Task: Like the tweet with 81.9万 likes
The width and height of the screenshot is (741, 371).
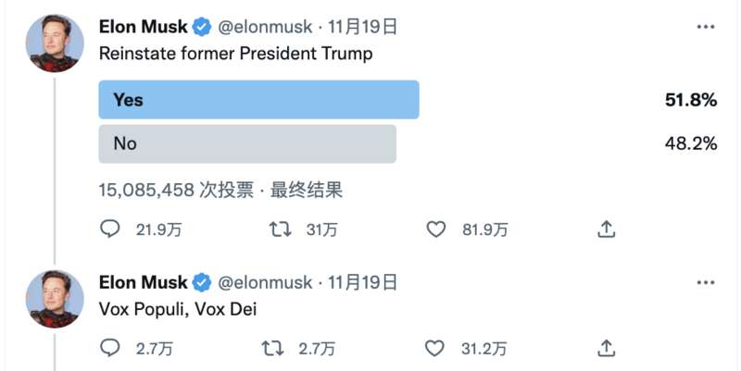Action: pyautogui.click(x=435, y=229)
